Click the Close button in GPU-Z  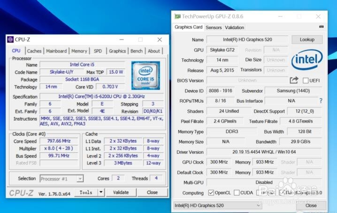(x=311, y=205)
